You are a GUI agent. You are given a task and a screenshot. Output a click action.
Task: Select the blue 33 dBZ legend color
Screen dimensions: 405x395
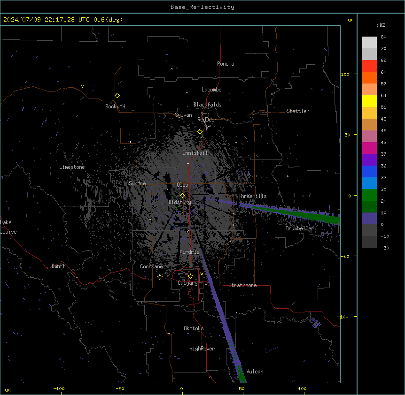click(369, 171)
